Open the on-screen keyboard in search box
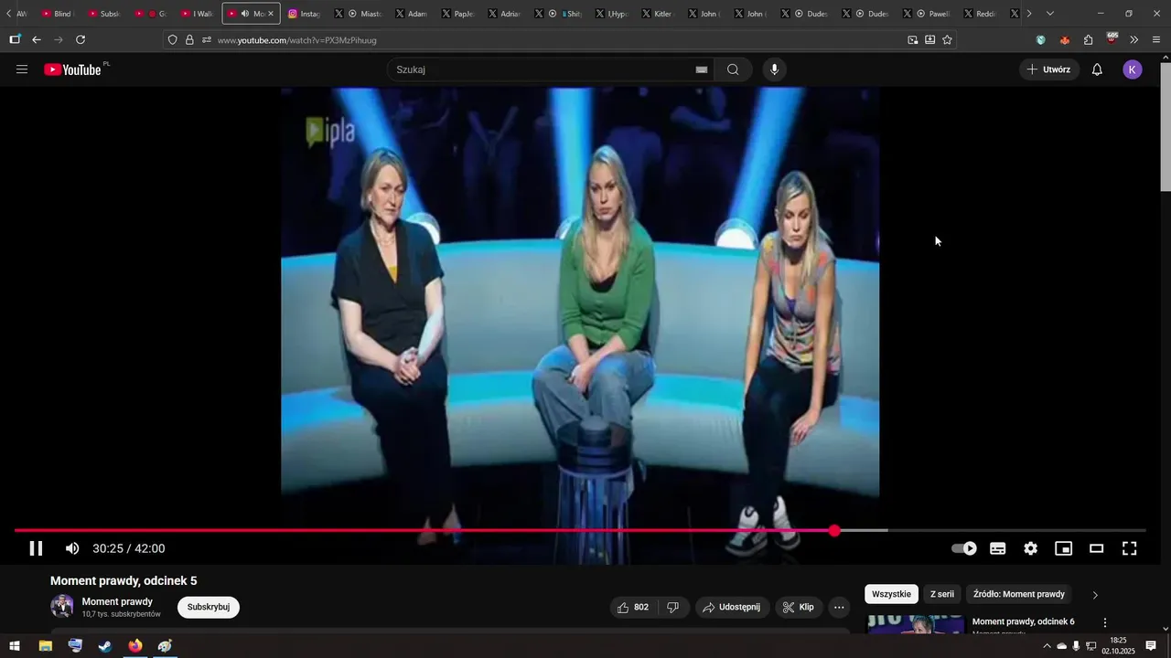The height and width of the screenshot is (658, 1171). pos(702,69)
